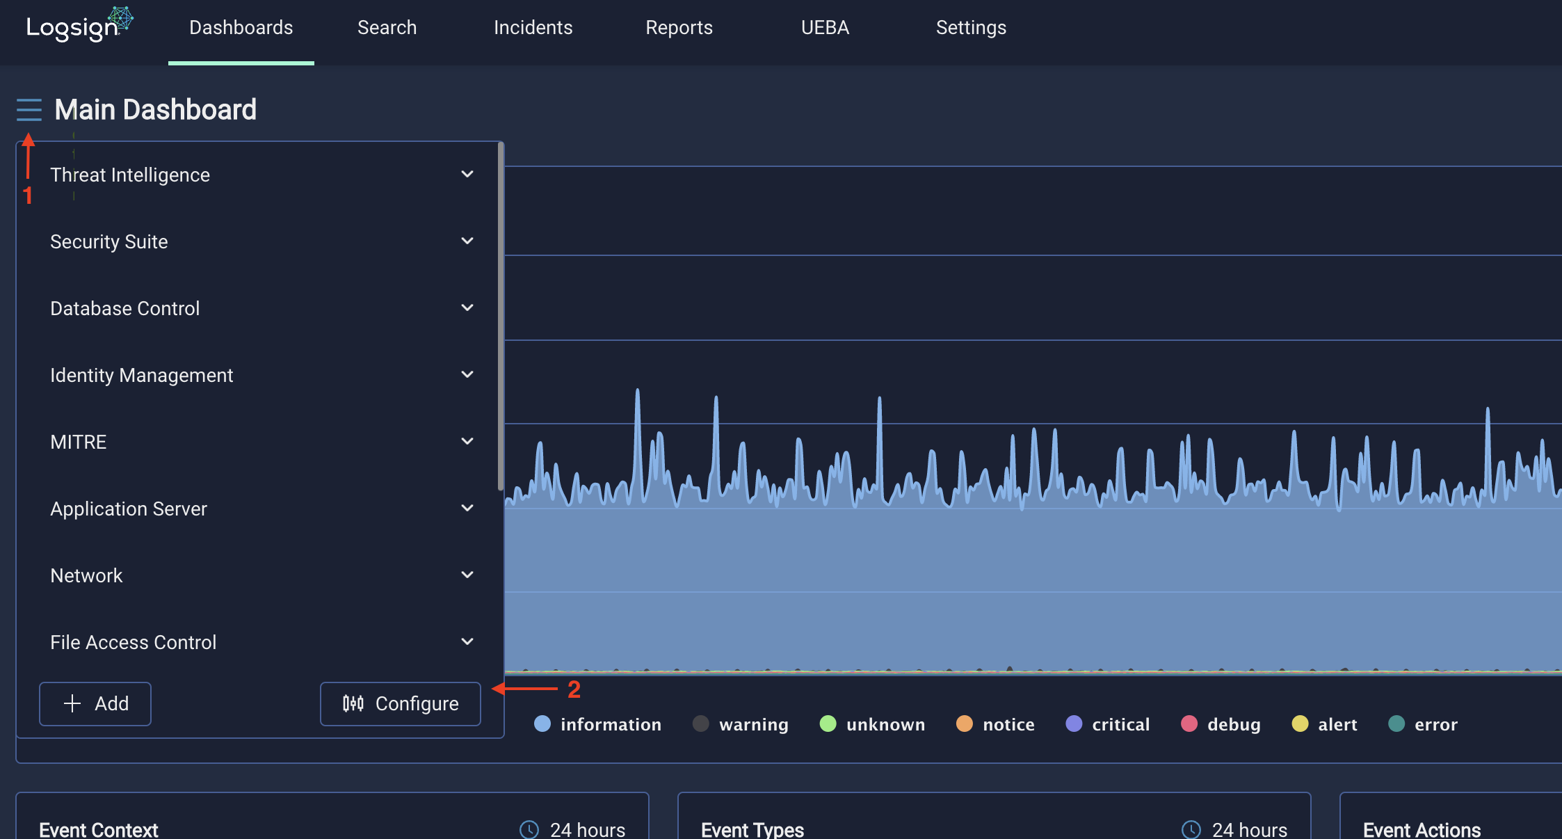
Task: Expand the Application Server chevron
Action: tap(467, 508)
